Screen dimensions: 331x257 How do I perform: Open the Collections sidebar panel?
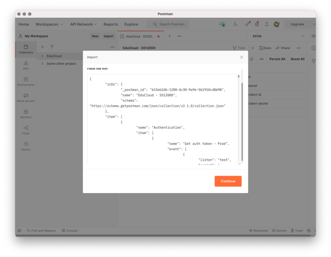pos(26,49)
